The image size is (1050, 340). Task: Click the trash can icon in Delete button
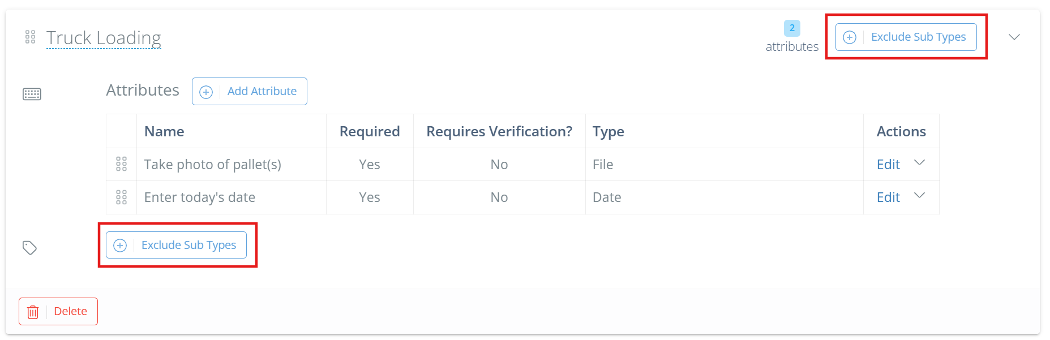click(x=33, y=312)
